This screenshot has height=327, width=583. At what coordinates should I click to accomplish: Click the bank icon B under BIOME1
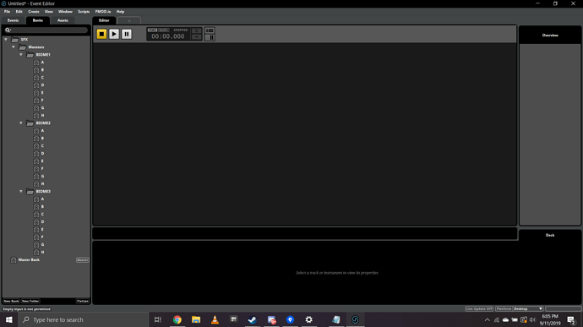(36, 70)
